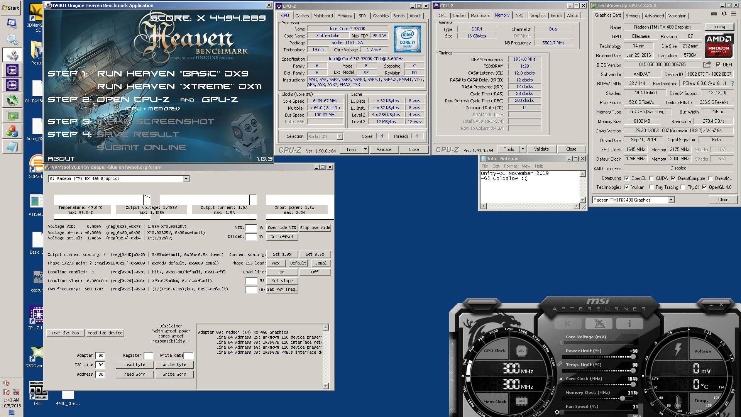
Task: Open the Radeon RX 480 dropdown in VRMtool
Action: point(186,179)
